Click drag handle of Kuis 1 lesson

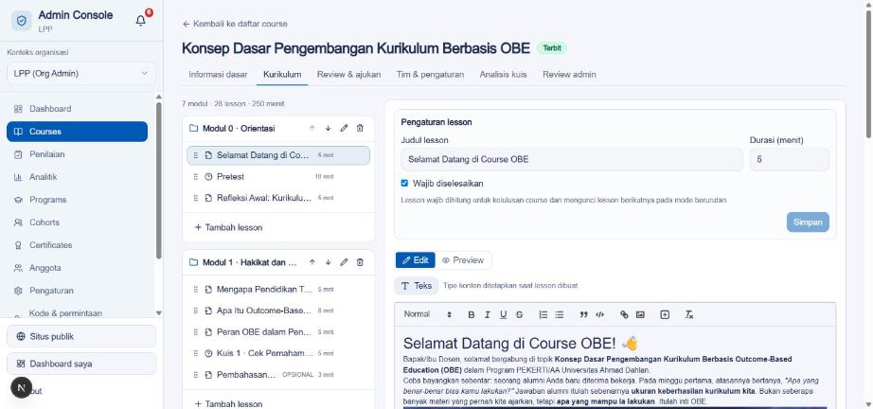tap(195, 353)
